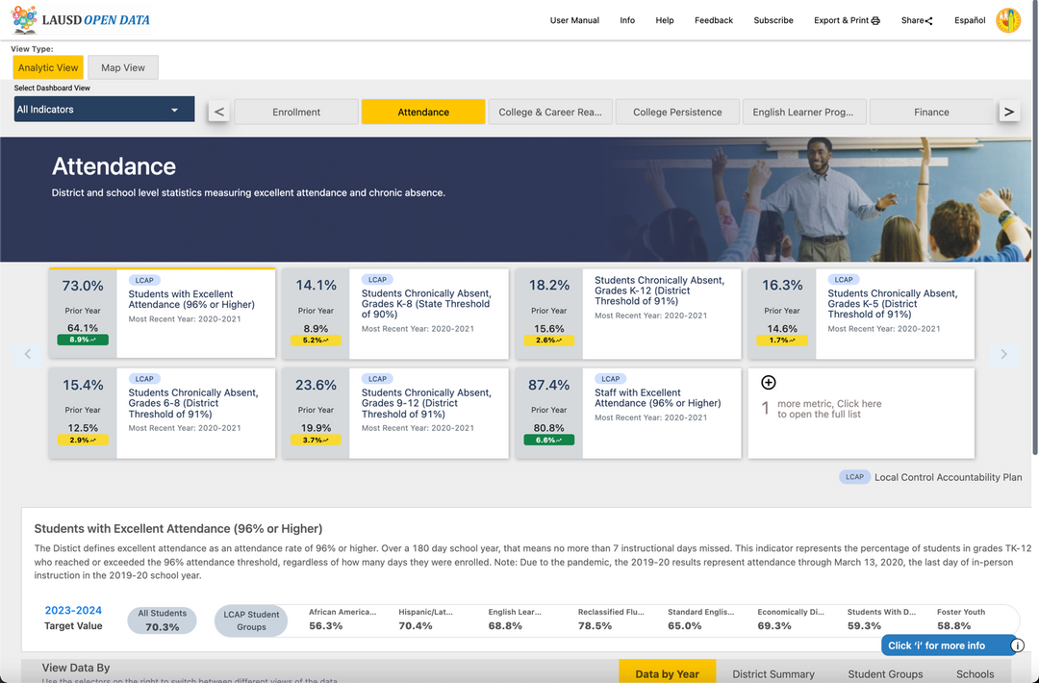
Task: Open the All Indicators dropdown
Action: point(104,110)
